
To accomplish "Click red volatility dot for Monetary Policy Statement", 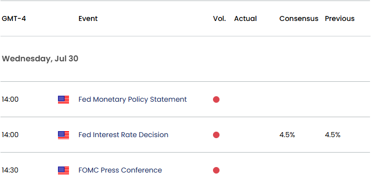I will (x=216, y=100).
